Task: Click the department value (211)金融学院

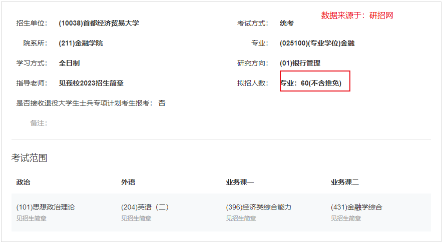Action: (x=81, y=43)
